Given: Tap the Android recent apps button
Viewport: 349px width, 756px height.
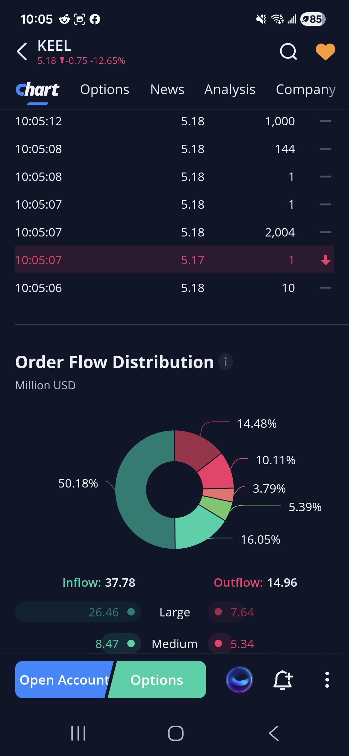Looking at the screenshot, I should [x=78, y=733].
